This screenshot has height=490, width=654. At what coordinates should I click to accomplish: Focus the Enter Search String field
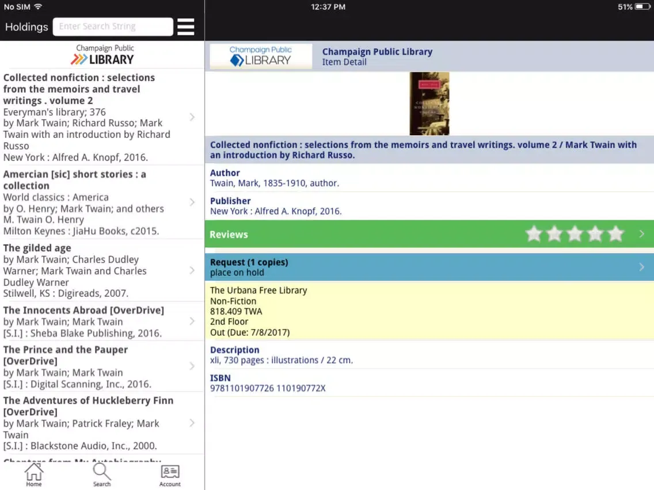pyautogui.click(x=113, y=26)
